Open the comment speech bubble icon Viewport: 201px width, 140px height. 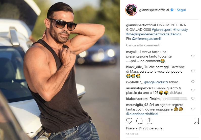[x=139, y=121]
